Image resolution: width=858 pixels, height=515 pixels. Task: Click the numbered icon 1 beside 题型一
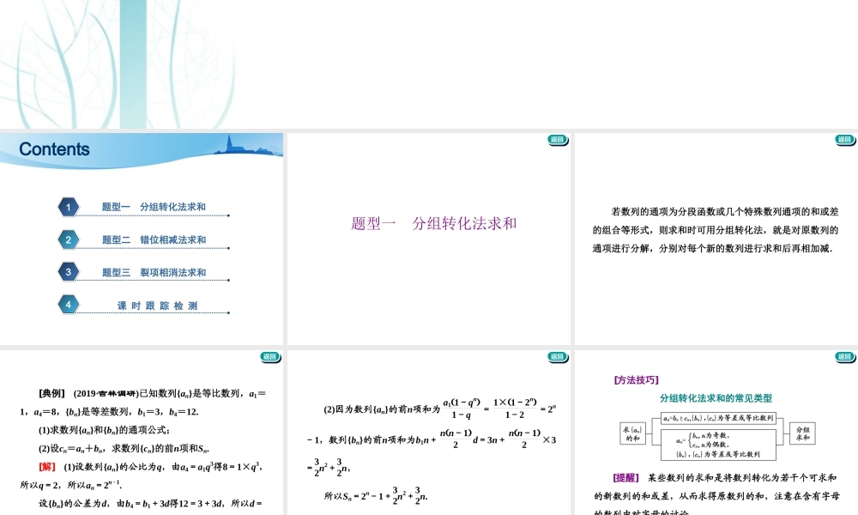click(69, 207)
